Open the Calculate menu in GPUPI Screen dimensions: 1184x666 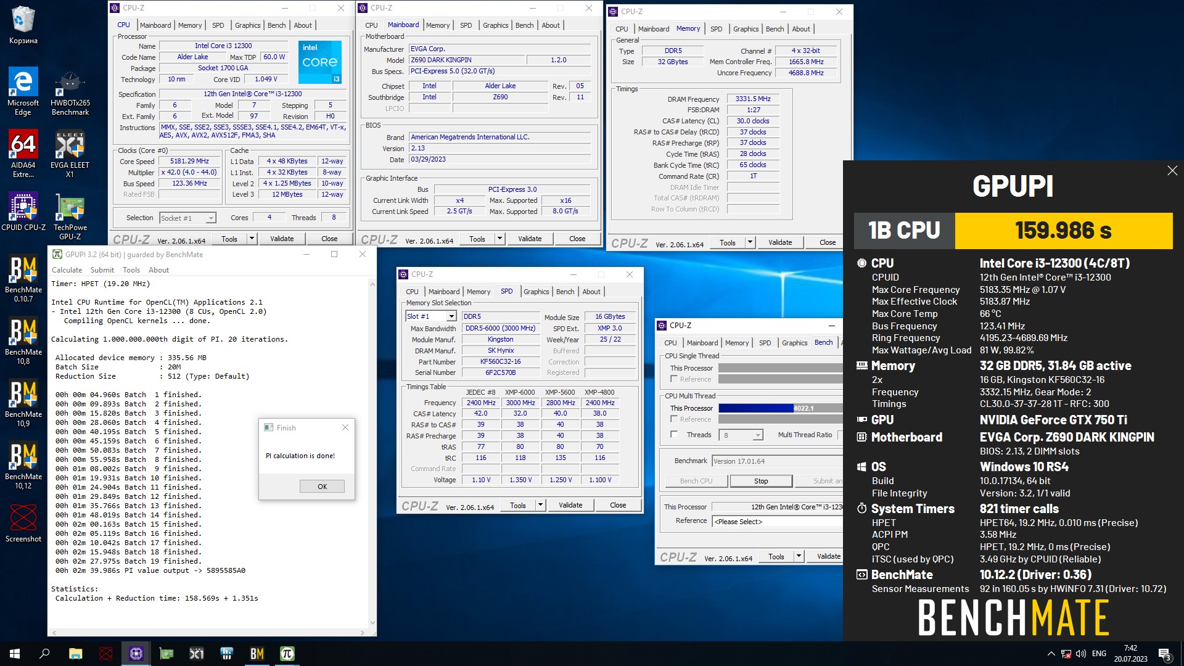pos(67,270)
